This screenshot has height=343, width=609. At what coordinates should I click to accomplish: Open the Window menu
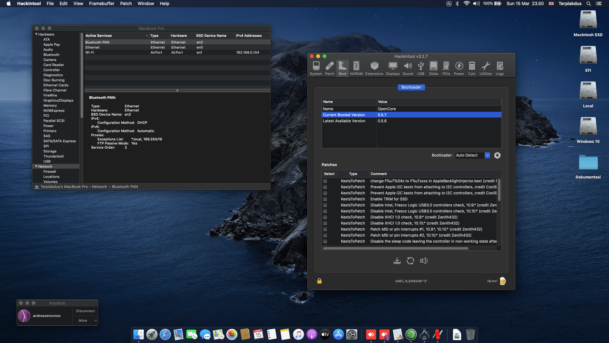[x=146, y=3]
